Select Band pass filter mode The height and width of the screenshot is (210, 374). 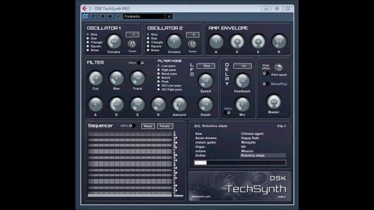tap(167, 74)
